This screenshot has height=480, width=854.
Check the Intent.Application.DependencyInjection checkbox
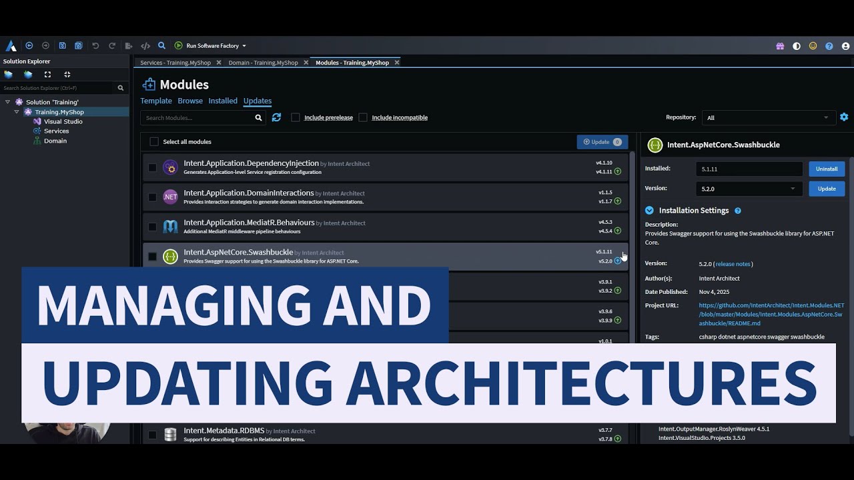point(153,167)
